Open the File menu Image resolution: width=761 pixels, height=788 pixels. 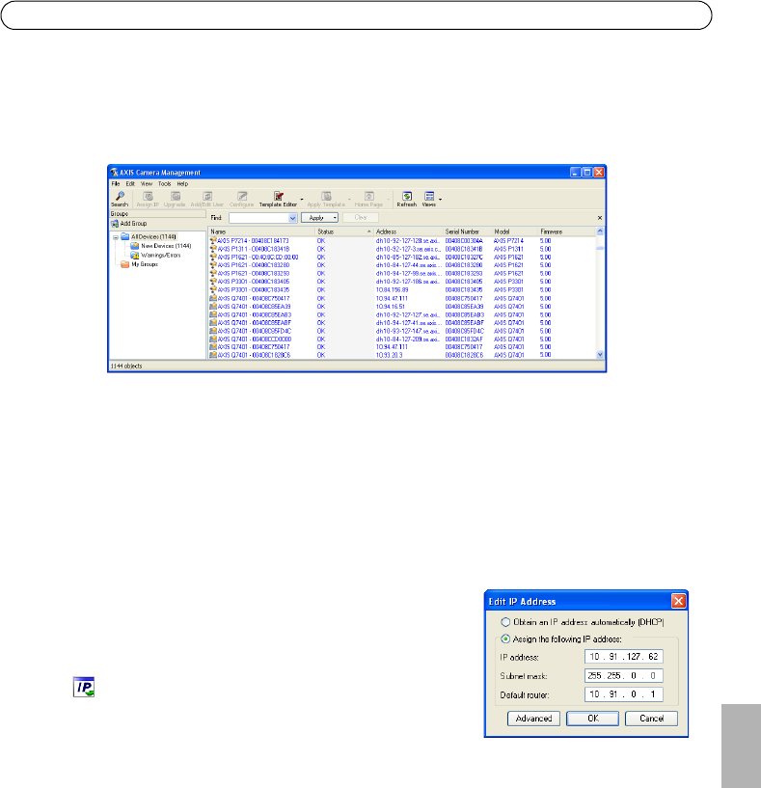point(116,184)
